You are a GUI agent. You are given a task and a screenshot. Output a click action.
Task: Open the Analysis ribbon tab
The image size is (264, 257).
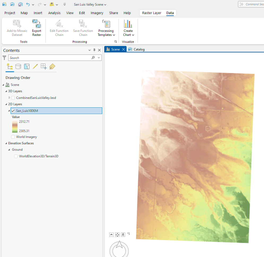[54, 13]
